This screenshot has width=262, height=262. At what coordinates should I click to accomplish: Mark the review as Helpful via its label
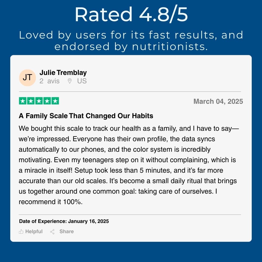point(34,232)
